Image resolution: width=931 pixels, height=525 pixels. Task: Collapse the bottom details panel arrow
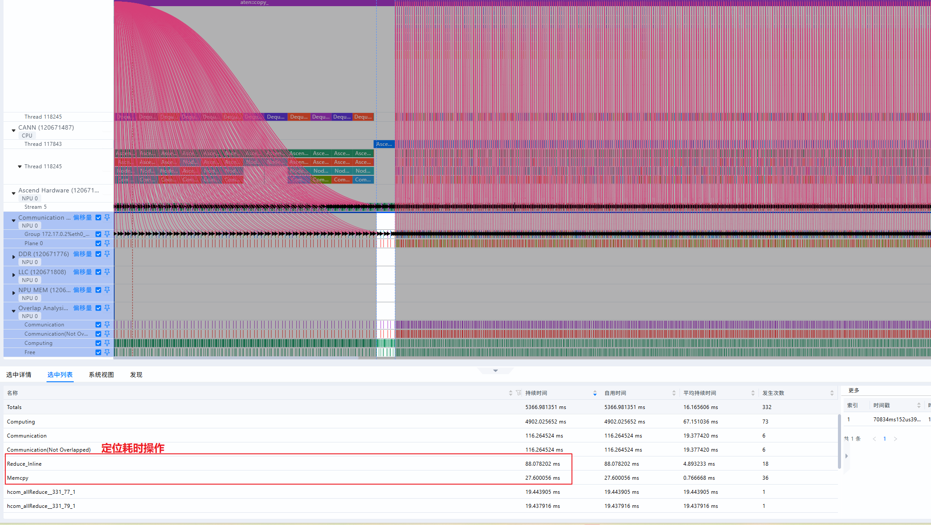click(x=496, y=371)
